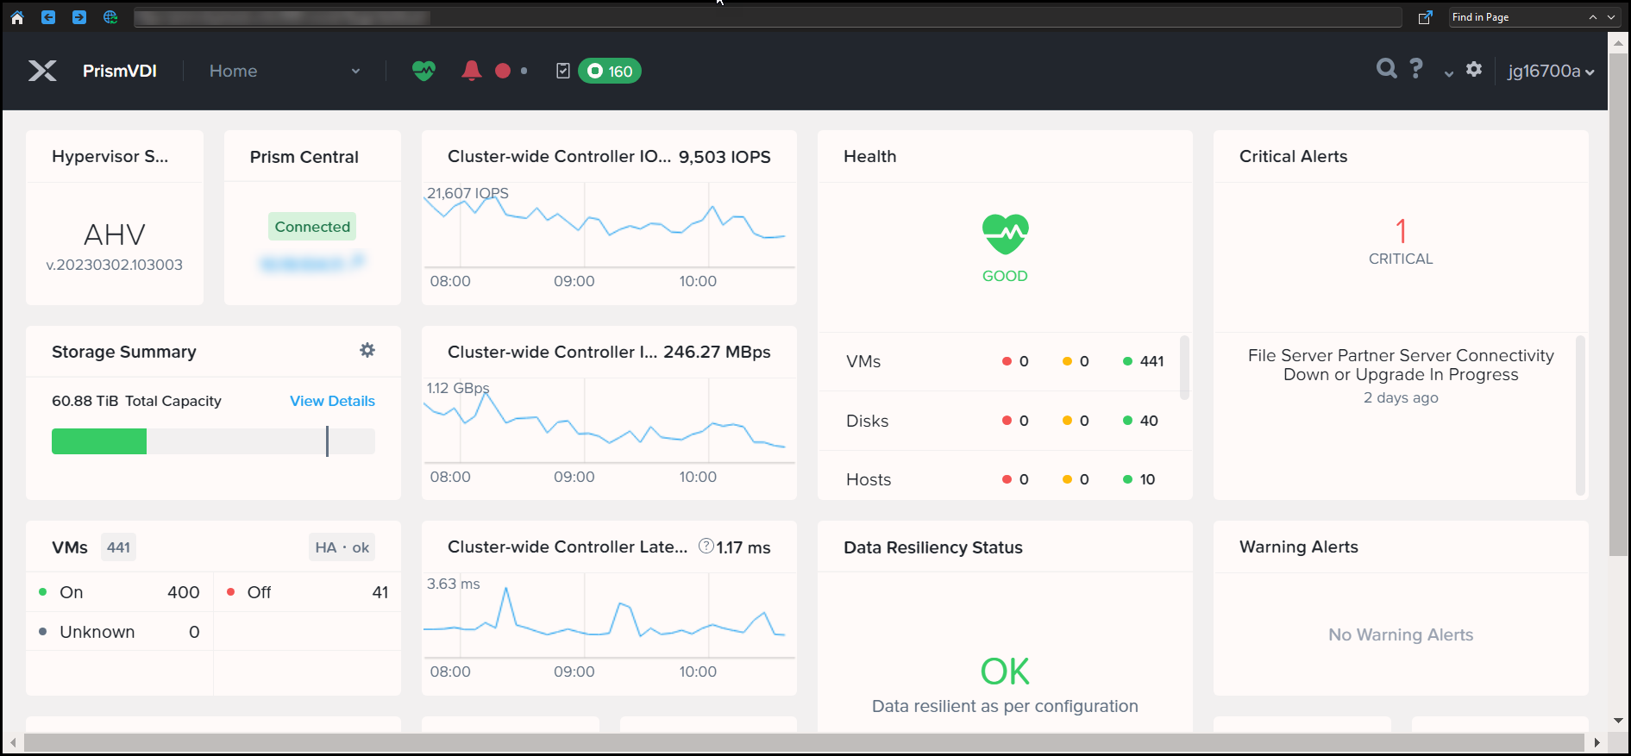Click the browser back arrow icon
This screenshot has width=1631, height=756.
[x=48, y=17]
